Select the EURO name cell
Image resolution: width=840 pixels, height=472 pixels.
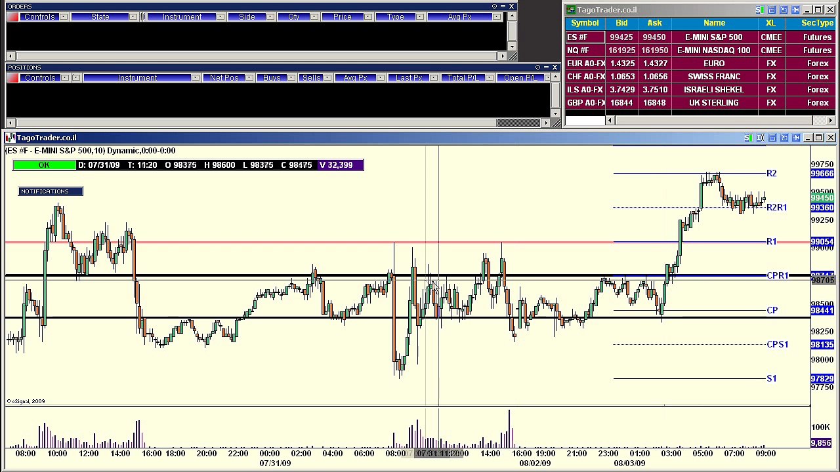pyautogui.click(x=714, y=64)
